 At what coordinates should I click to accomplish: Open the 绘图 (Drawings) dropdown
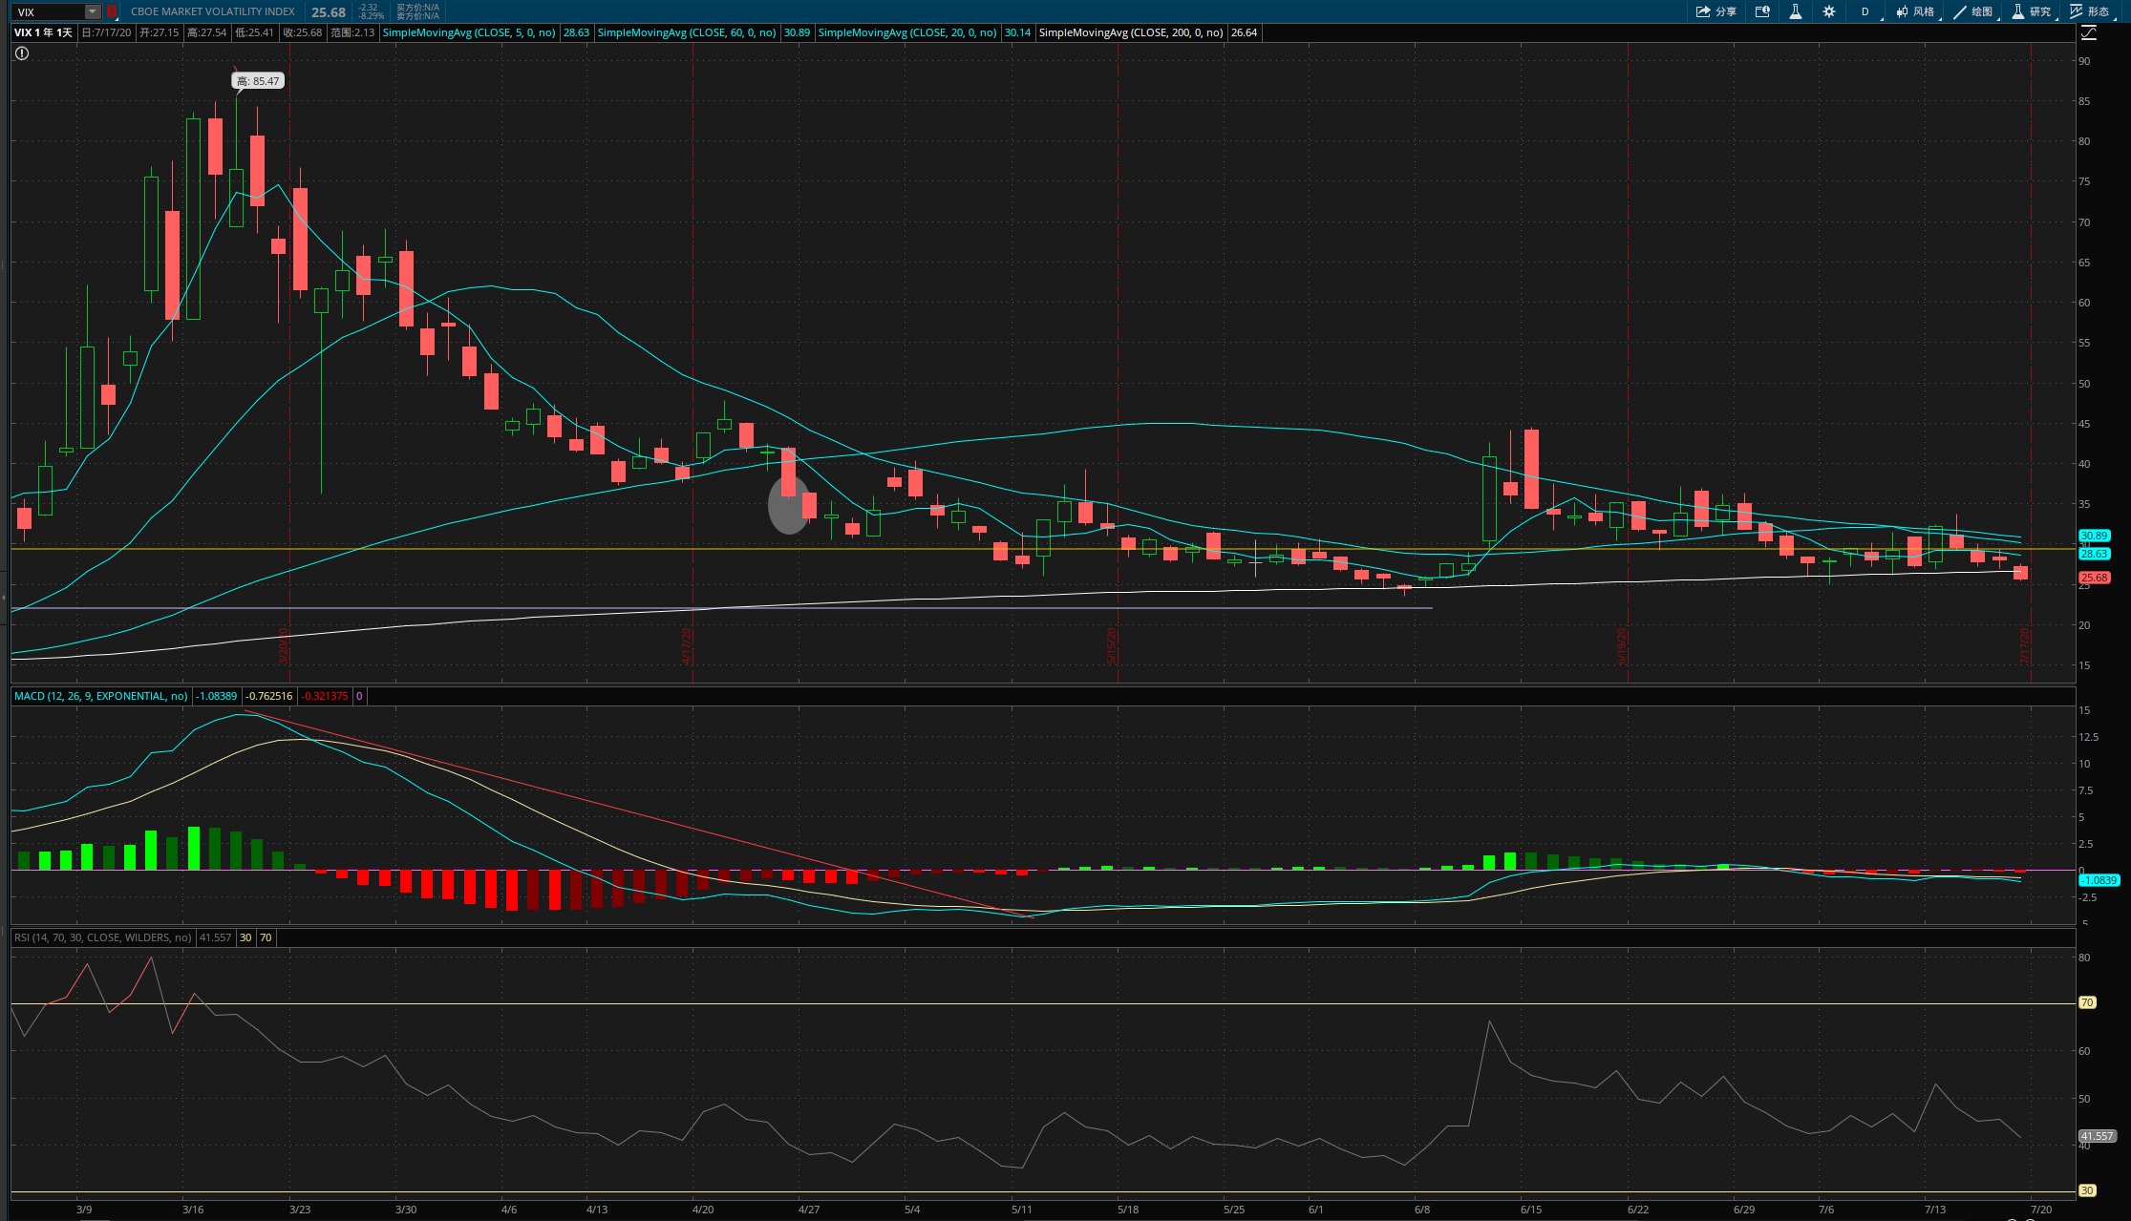(1974, 11)
